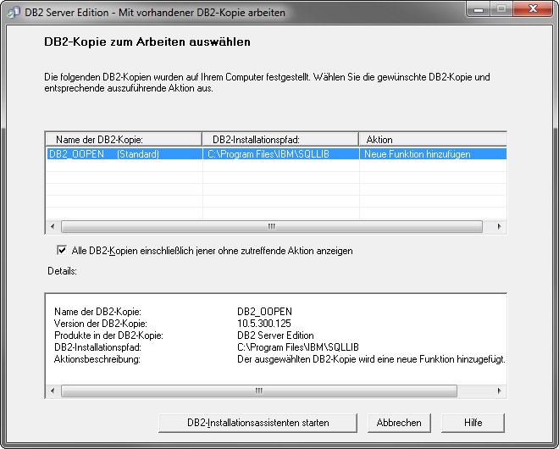Click the 'Version der DB2-Kopie:' label
The width and height of the screenshot is (559, 449).
pyautogui.click(x=101, y=324)
